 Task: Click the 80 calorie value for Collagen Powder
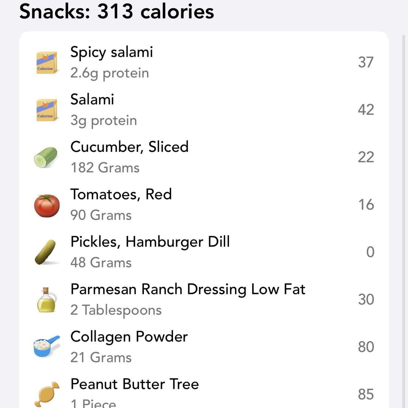(365, 346)
